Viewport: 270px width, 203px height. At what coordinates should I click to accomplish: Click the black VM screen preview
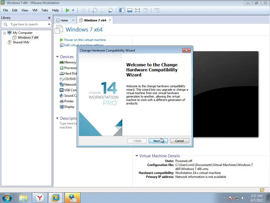point(226,94)
